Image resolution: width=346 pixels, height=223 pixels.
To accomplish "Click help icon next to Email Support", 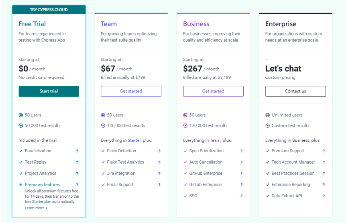I will 159,185.
